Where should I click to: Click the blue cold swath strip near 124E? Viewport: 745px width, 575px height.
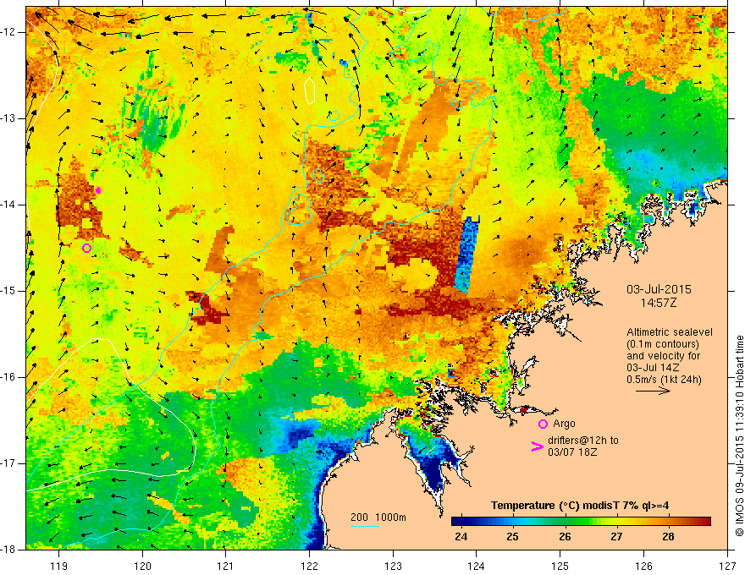tap(468, 255)
